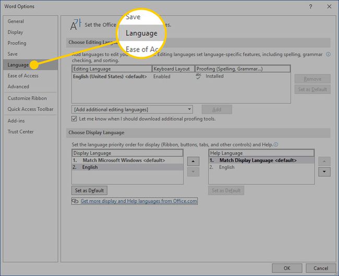Click the Editing Language column header
The image size is (339, 276).
pos(112,69)
